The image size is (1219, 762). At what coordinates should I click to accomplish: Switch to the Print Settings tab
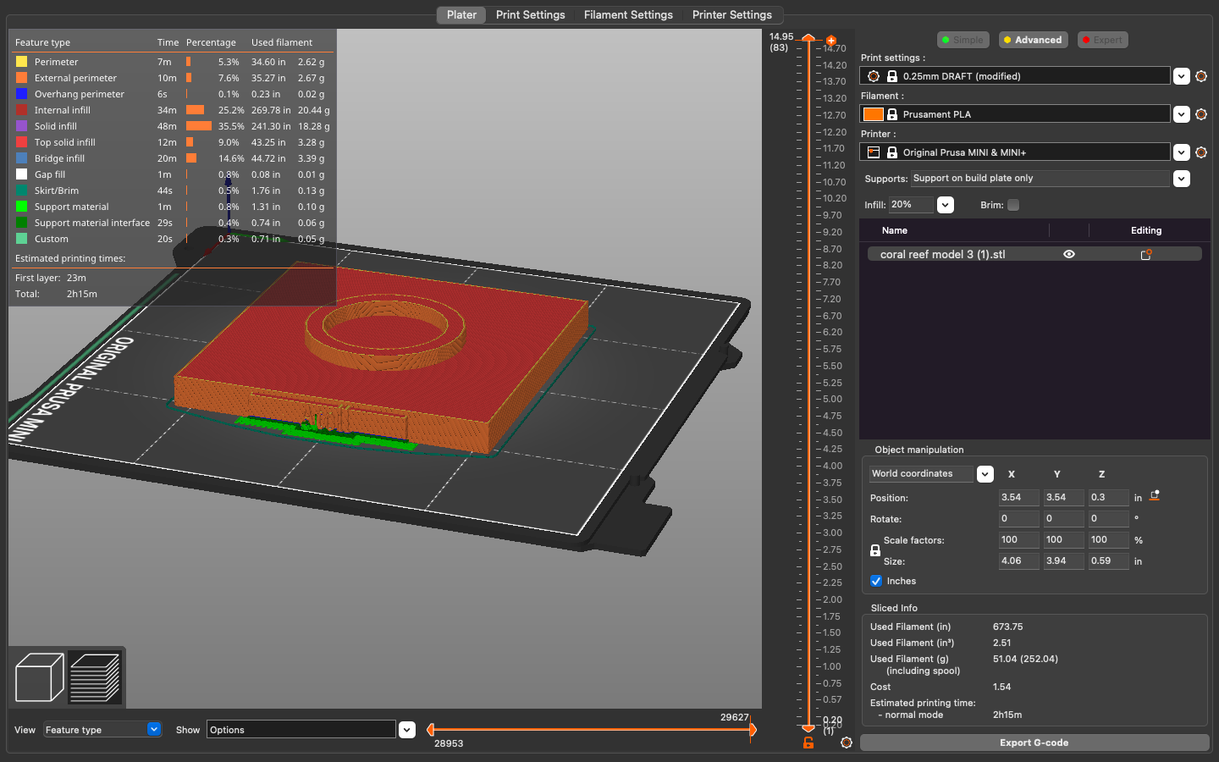(x=531, y=14)
